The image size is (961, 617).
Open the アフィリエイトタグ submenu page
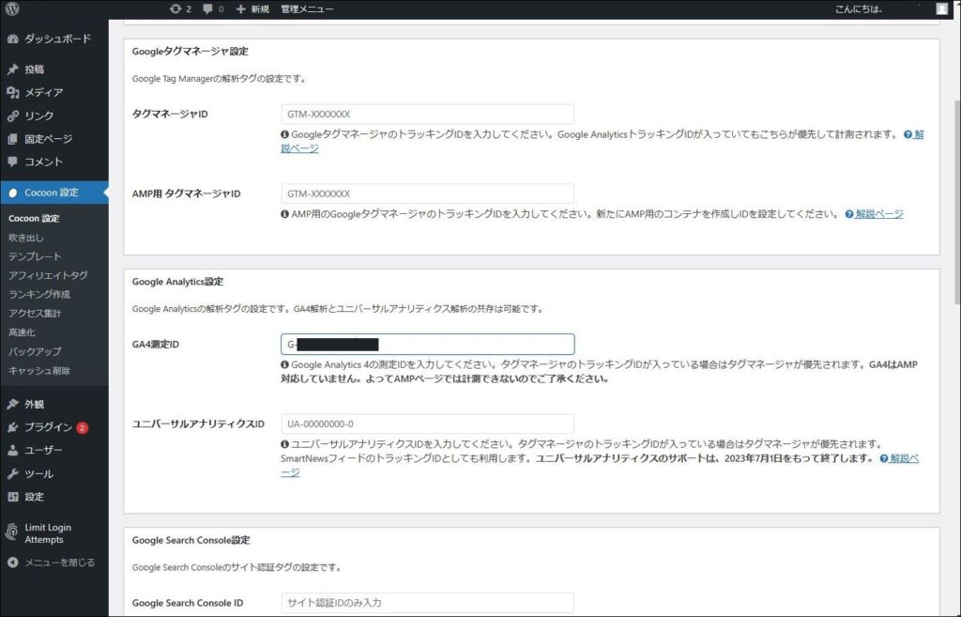point(48,275)
